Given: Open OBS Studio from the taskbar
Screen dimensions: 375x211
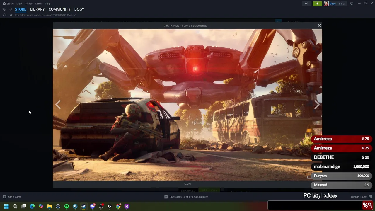Looking at the screenshot, I should 101,206.
